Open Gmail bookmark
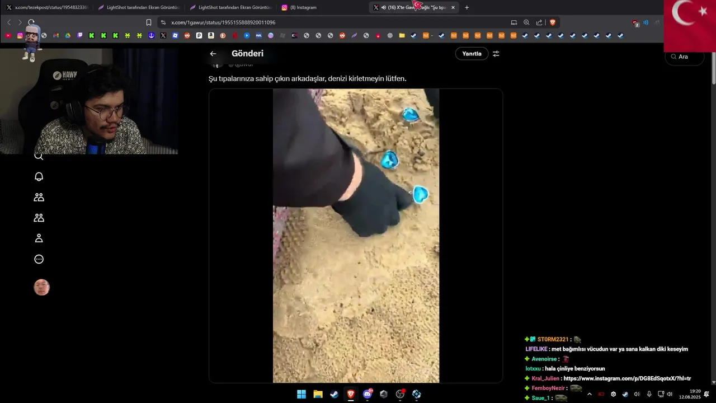Screen dimensions: 716x403 tap(56, 35)
